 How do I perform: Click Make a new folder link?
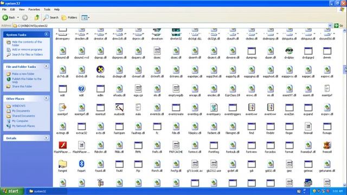23,74
